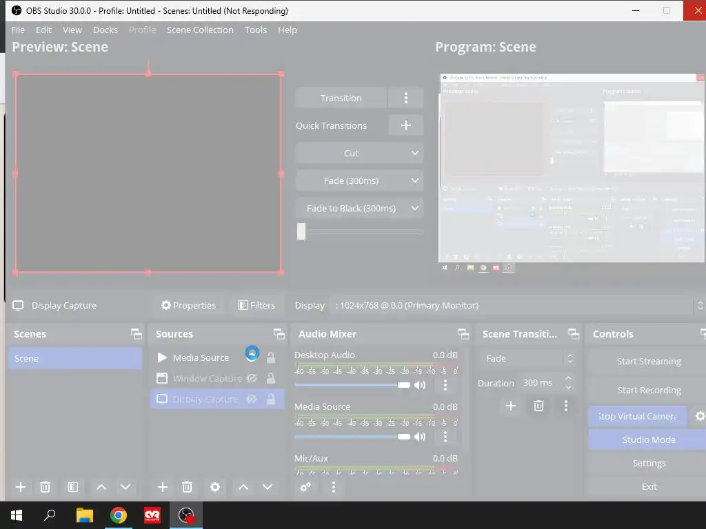This screenshot has width=706, height=529.
Task: Open the View menu
Action: [72, 30]
